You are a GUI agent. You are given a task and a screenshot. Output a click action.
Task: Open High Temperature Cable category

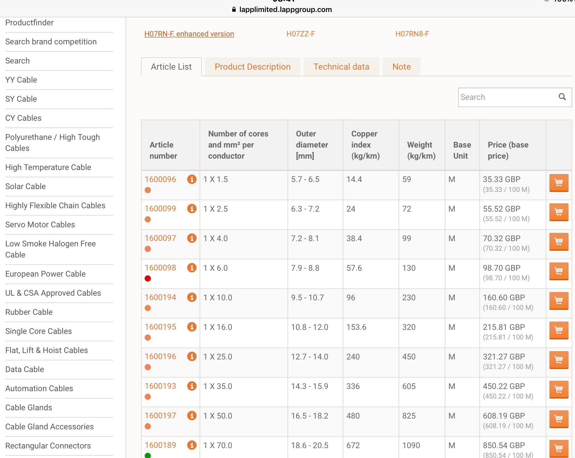[x=48, y=167]
